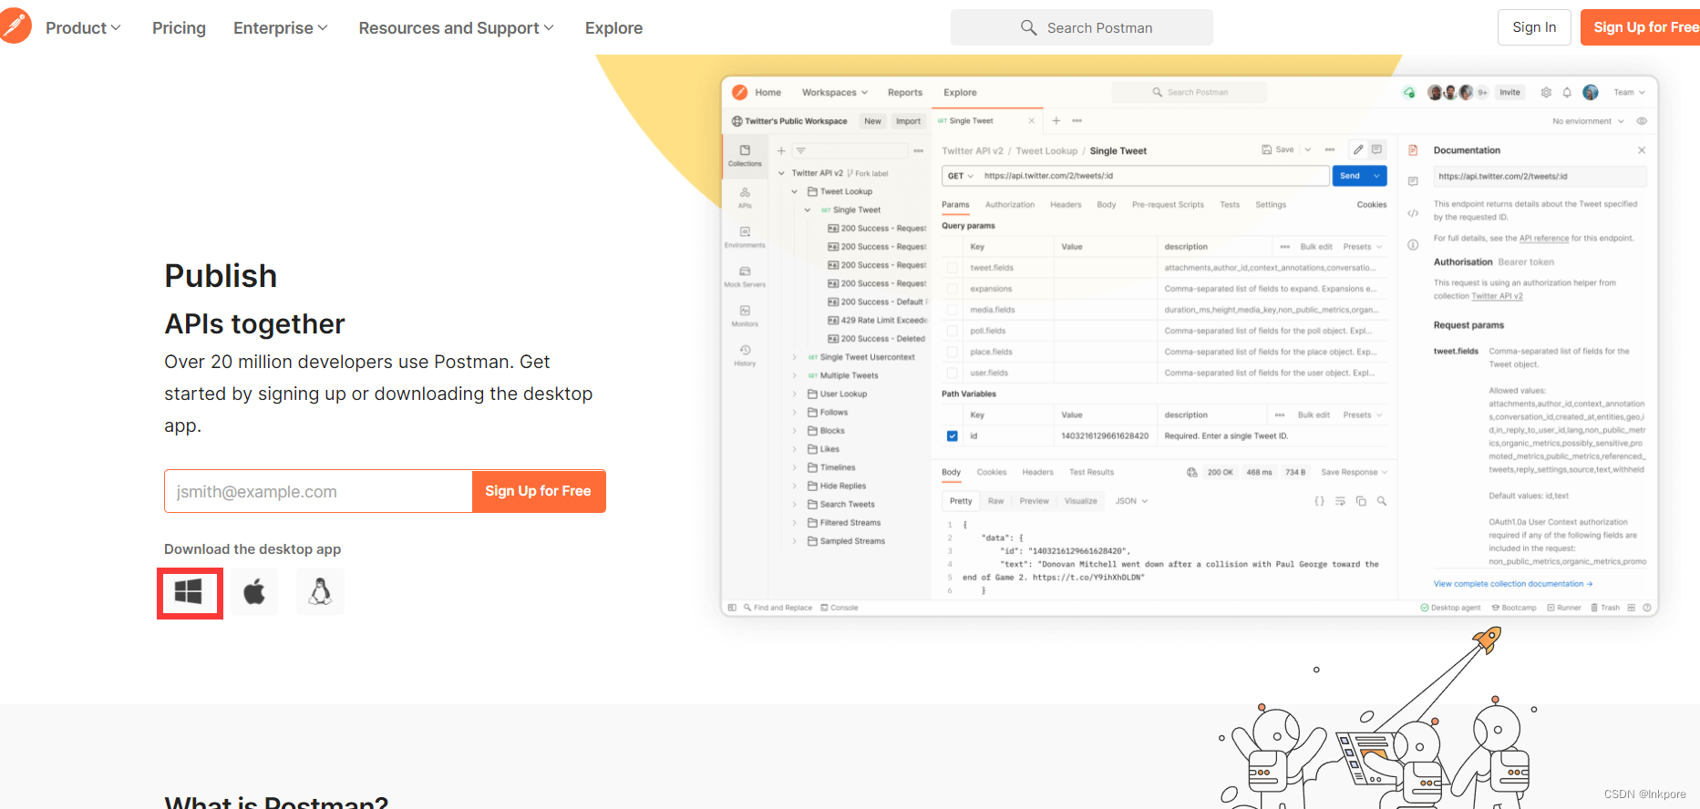
Task: Click the code snippet icon in the right sidebar
Action: pos(1413,213)
